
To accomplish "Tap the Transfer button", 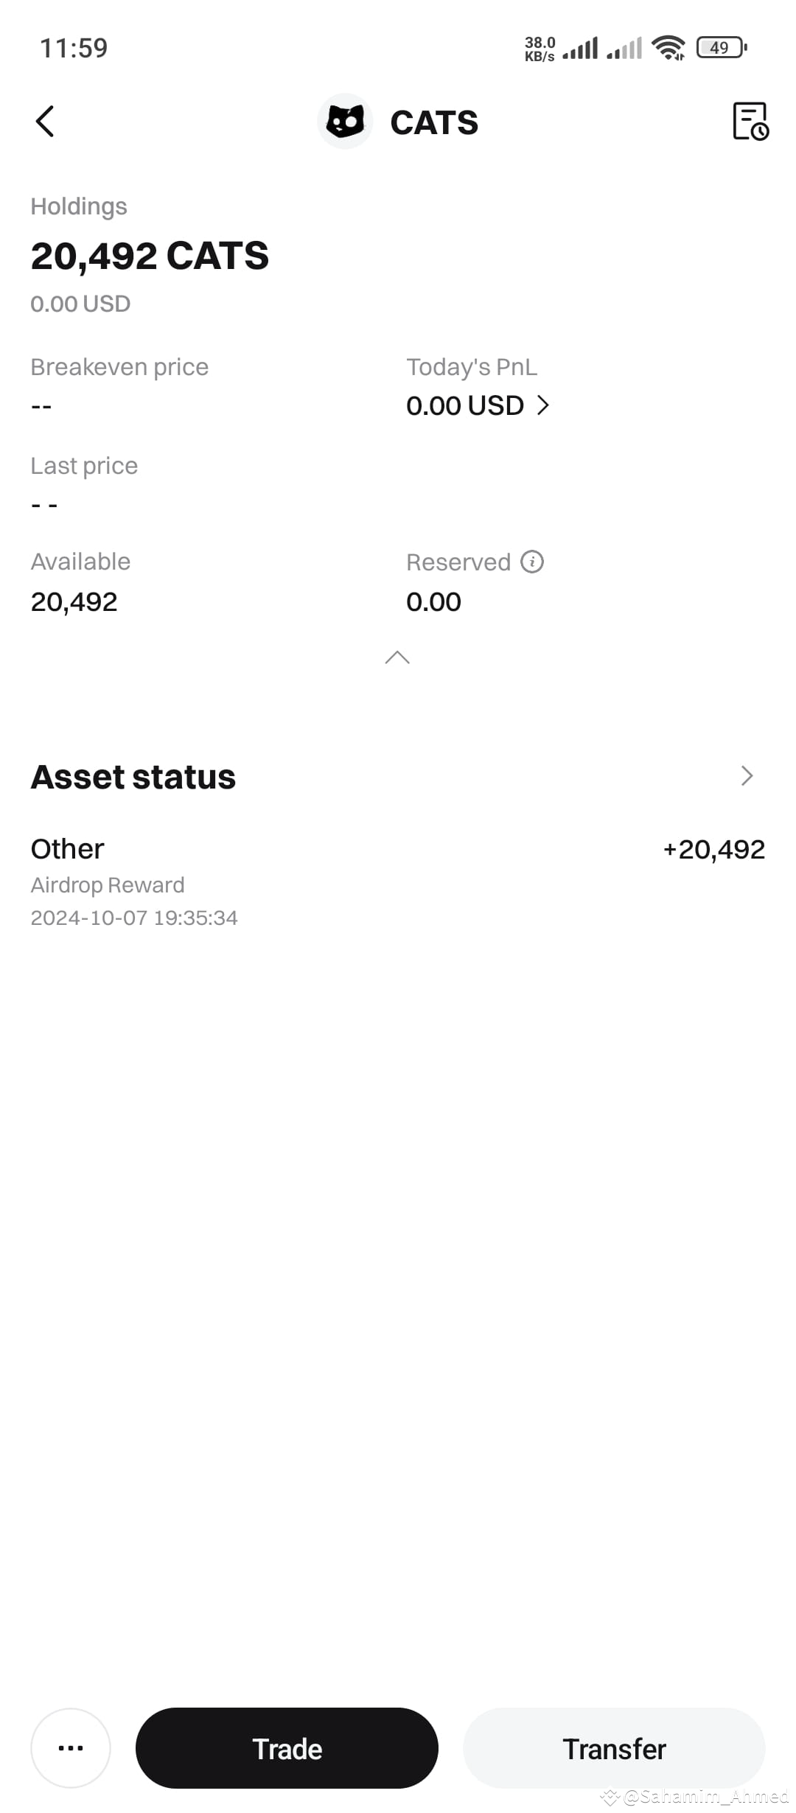I will coord(614,1748).
